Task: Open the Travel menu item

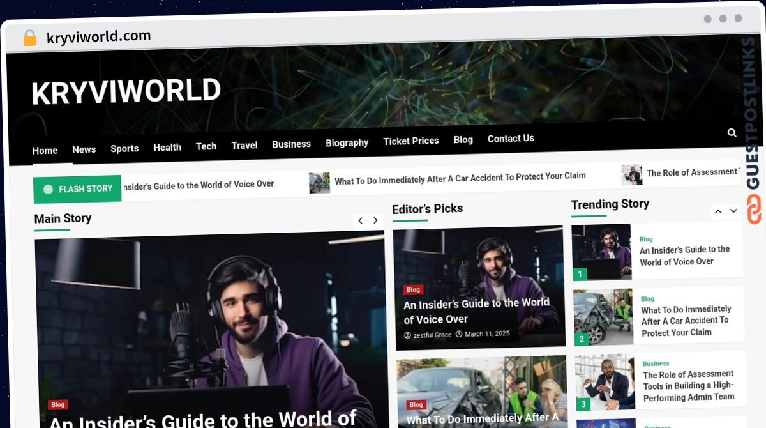Action: pos(244,145)
